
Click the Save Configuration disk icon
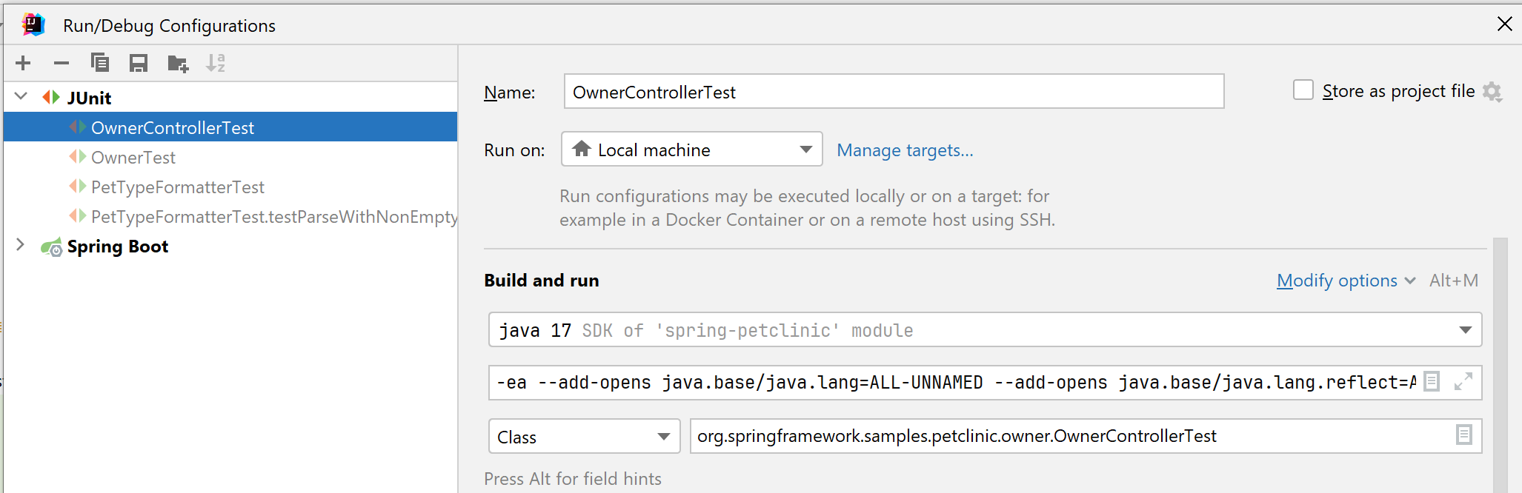[139, 64]
